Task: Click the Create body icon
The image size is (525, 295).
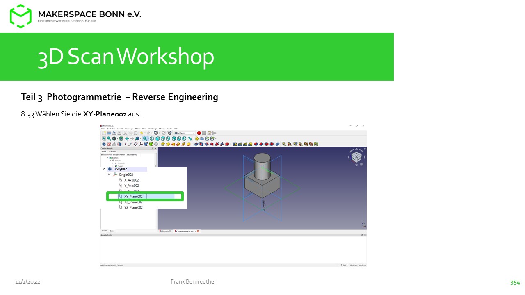Action: coord(104,144)
